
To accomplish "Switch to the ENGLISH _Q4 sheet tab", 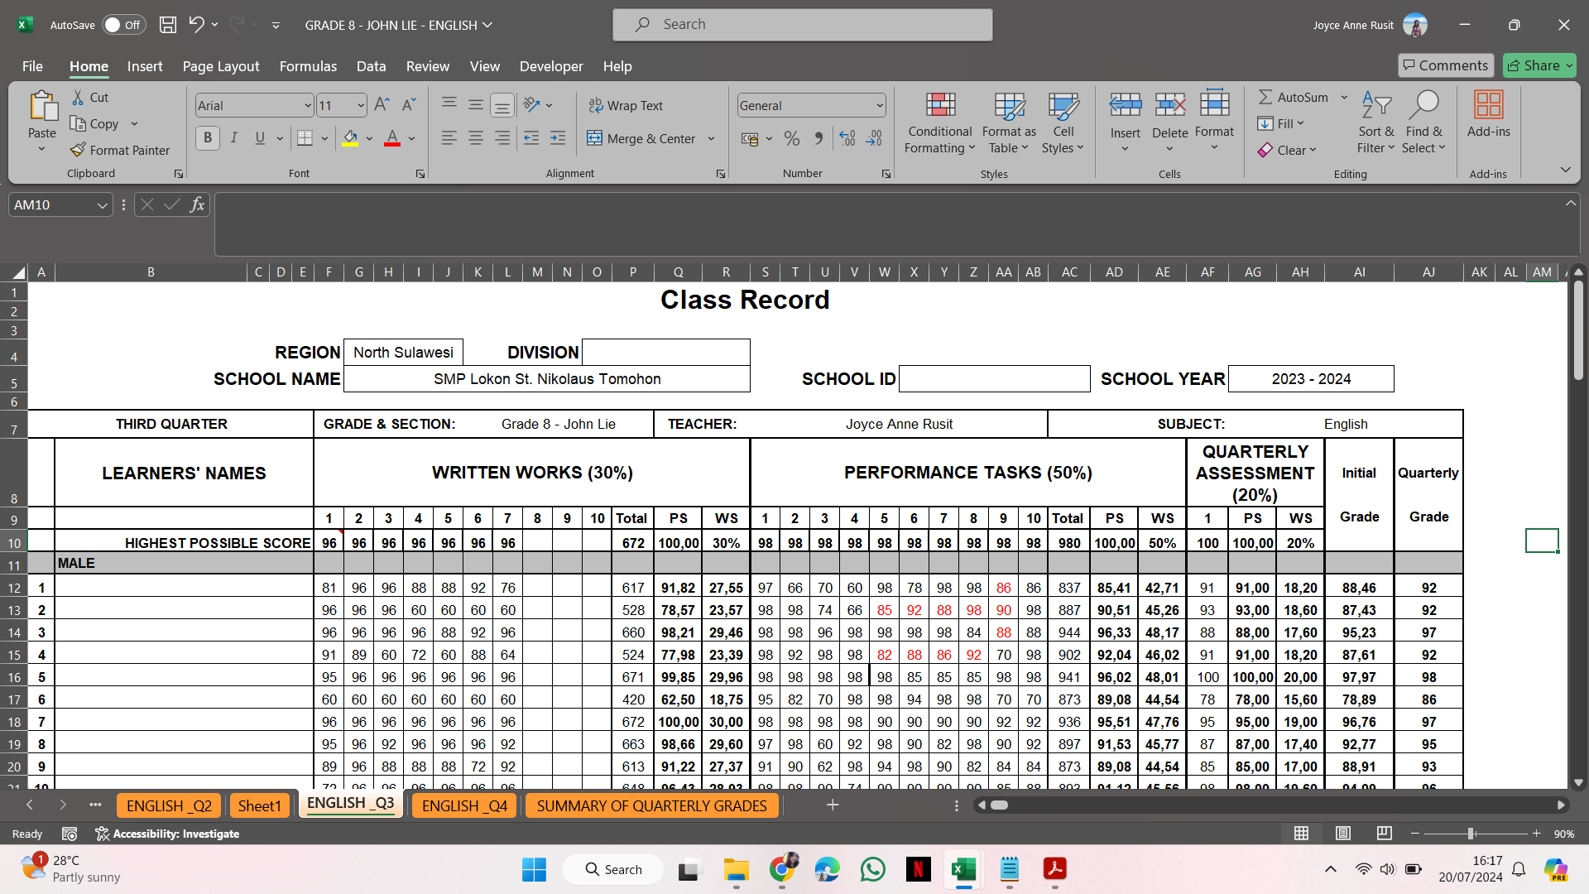I will (464, 805).
